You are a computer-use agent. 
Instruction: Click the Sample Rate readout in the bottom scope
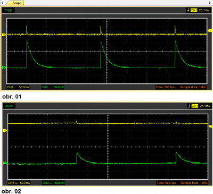point(194,183)
